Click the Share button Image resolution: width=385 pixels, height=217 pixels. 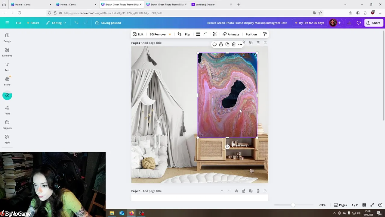(x=373, y=23)
